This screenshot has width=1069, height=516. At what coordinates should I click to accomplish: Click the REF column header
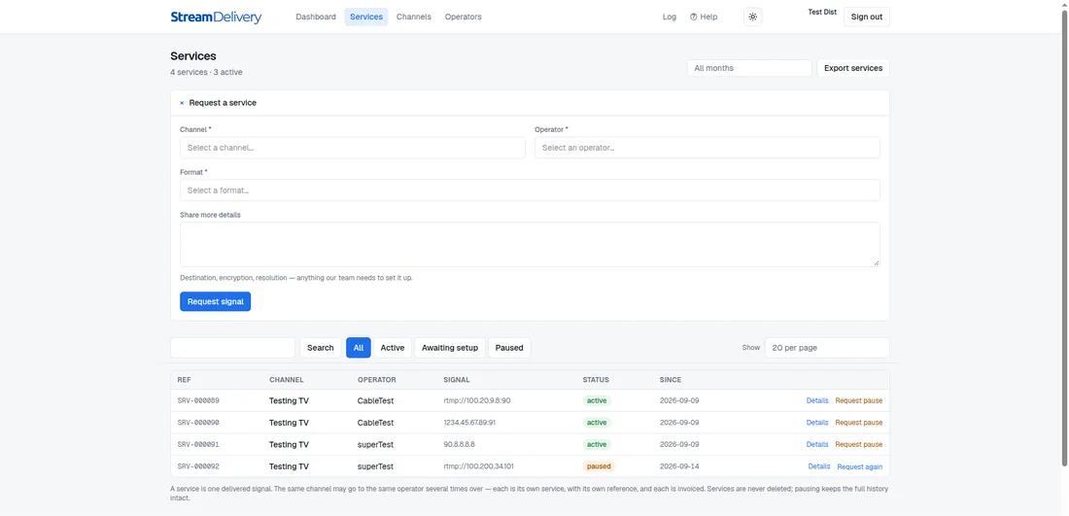[184, 380]
